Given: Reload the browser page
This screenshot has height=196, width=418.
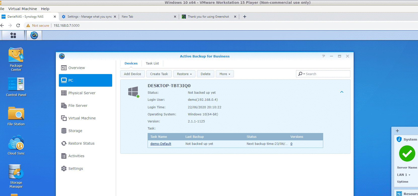Looking at the screenshot, I should coord(18,25).
